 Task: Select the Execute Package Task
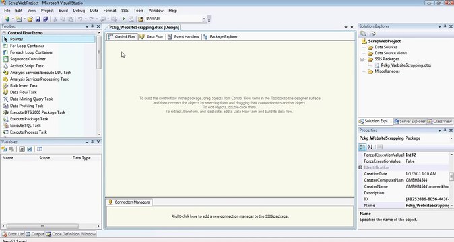[x=29, y=119]
